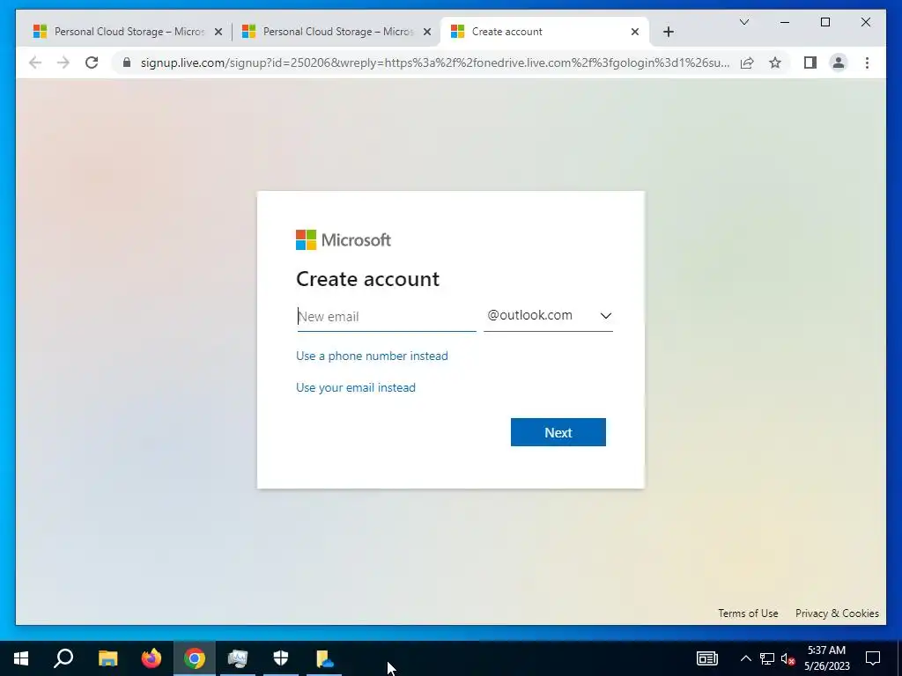The width and height of the screenshot is (902, 676).
Task: Open the Chrome profile avatar
Action: point(839,62)
